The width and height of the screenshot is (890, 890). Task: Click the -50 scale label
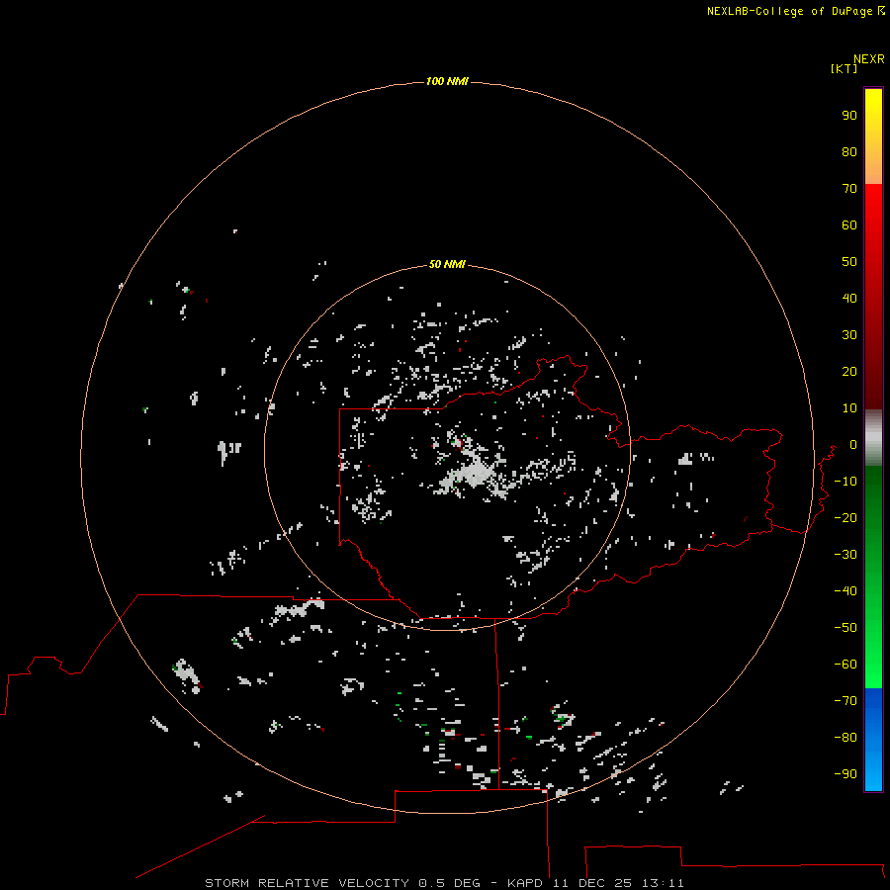(845, 628)
